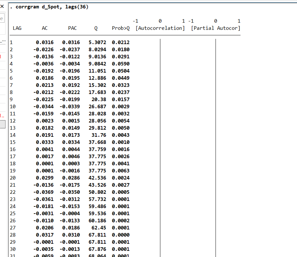Select Prob>Q value 0.0002 in lag 26

pos(121,221)
